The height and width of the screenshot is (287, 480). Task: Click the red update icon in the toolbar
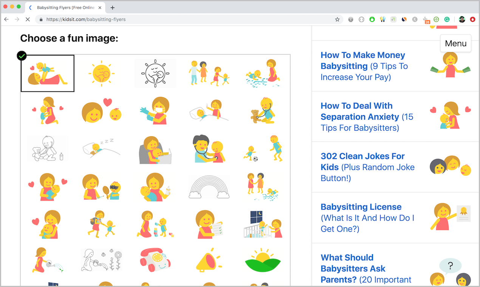472,19
